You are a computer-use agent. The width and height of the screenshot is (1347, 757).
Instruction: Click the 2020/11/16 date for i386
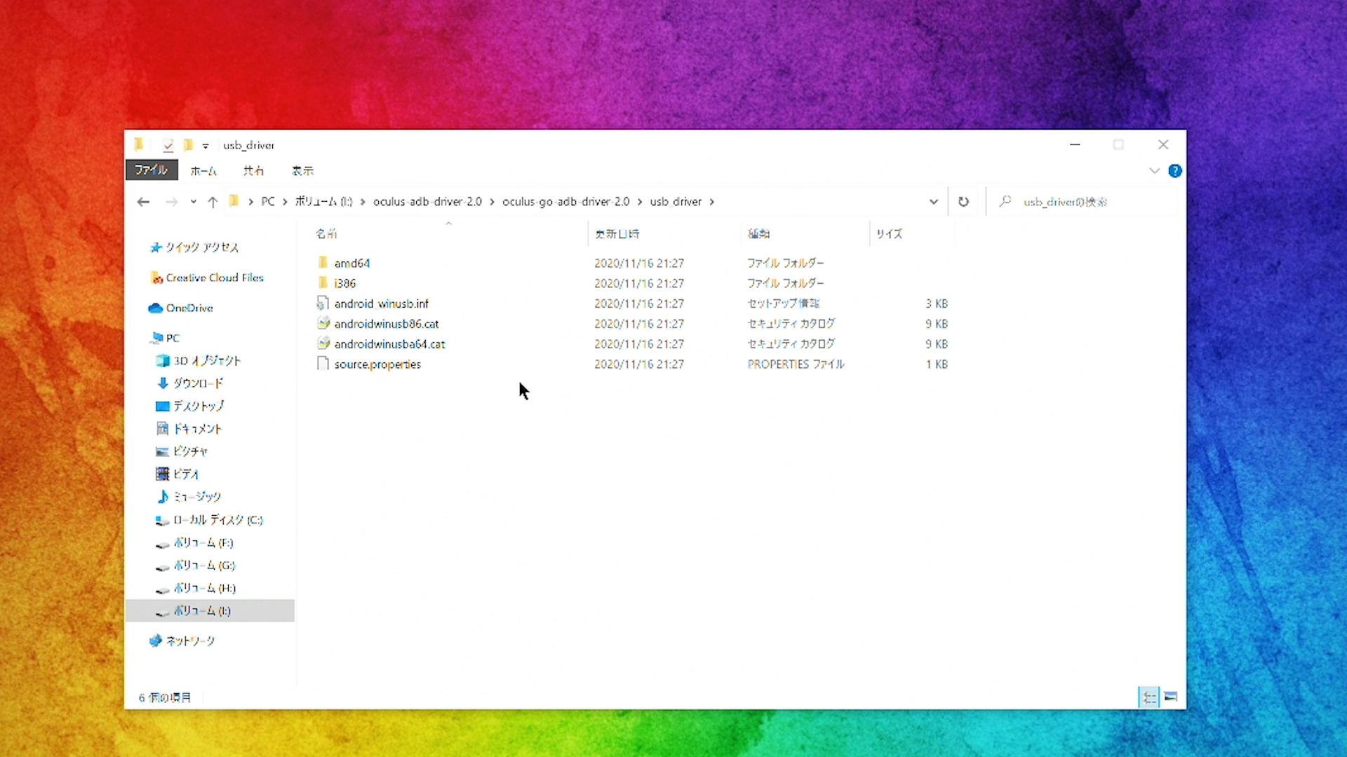639,283
